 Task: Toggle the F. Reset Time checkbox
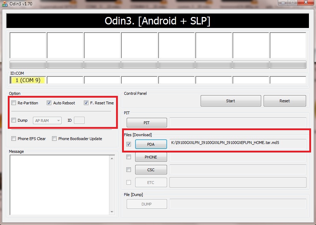(86, 103)
